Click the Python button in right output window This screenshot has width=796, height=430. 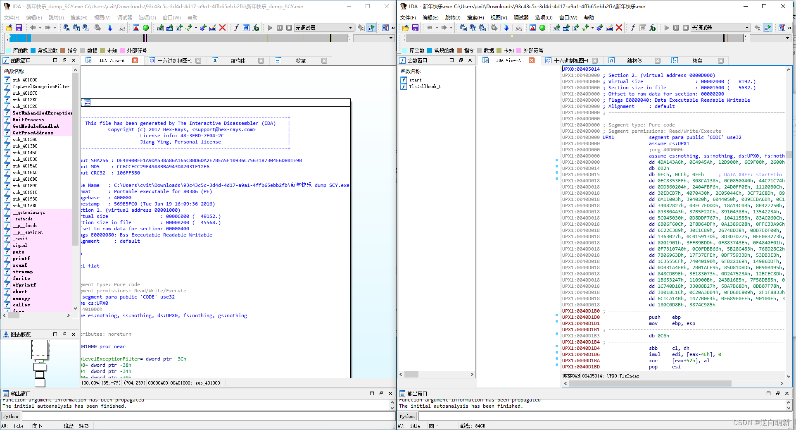click(407, 416)
